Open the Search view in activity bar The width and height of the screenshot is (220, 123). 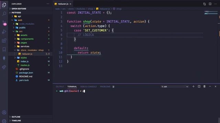click(x=4, y=14)
